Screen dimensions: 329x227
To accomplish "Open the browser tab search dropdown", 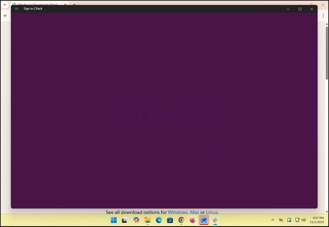I will (x=4, y=4).
